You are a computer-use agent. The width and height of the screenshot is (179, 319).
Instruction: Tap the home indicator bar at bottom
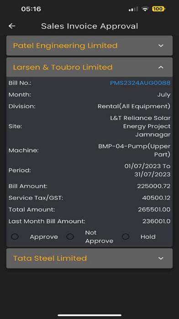[89, 315]
